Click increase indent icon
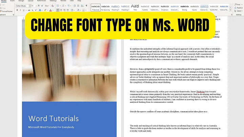This screenshot has height=137, width=244. point(78,6)
